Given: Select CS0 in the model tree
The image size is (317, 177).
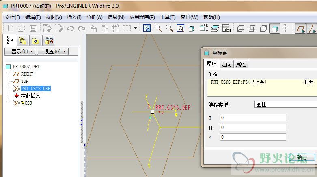Looking at the screenshot, I should (28, 103).
